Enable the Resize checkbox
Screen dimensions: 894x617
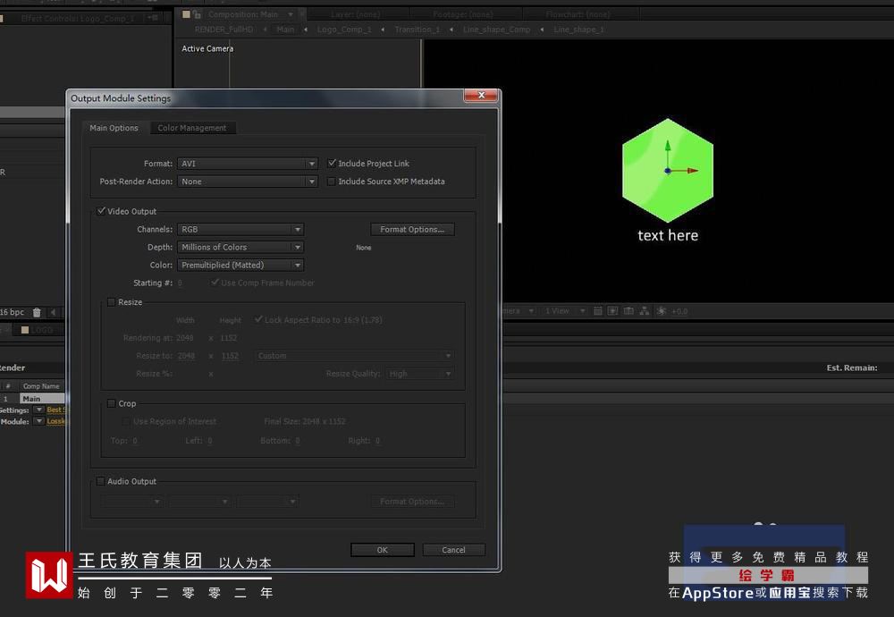pos(111,302)
